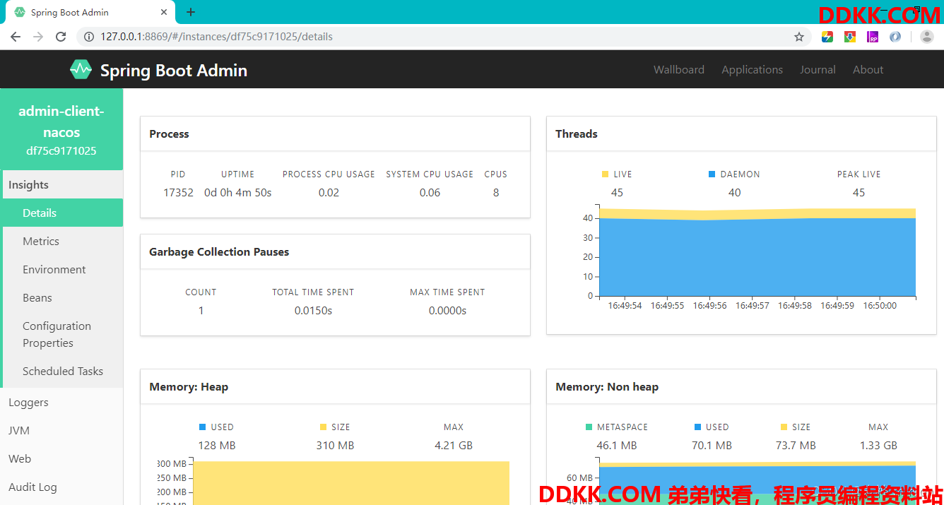Open the blue round browser extension
This screenshot has width=944, height=505.
coord(895,37)
